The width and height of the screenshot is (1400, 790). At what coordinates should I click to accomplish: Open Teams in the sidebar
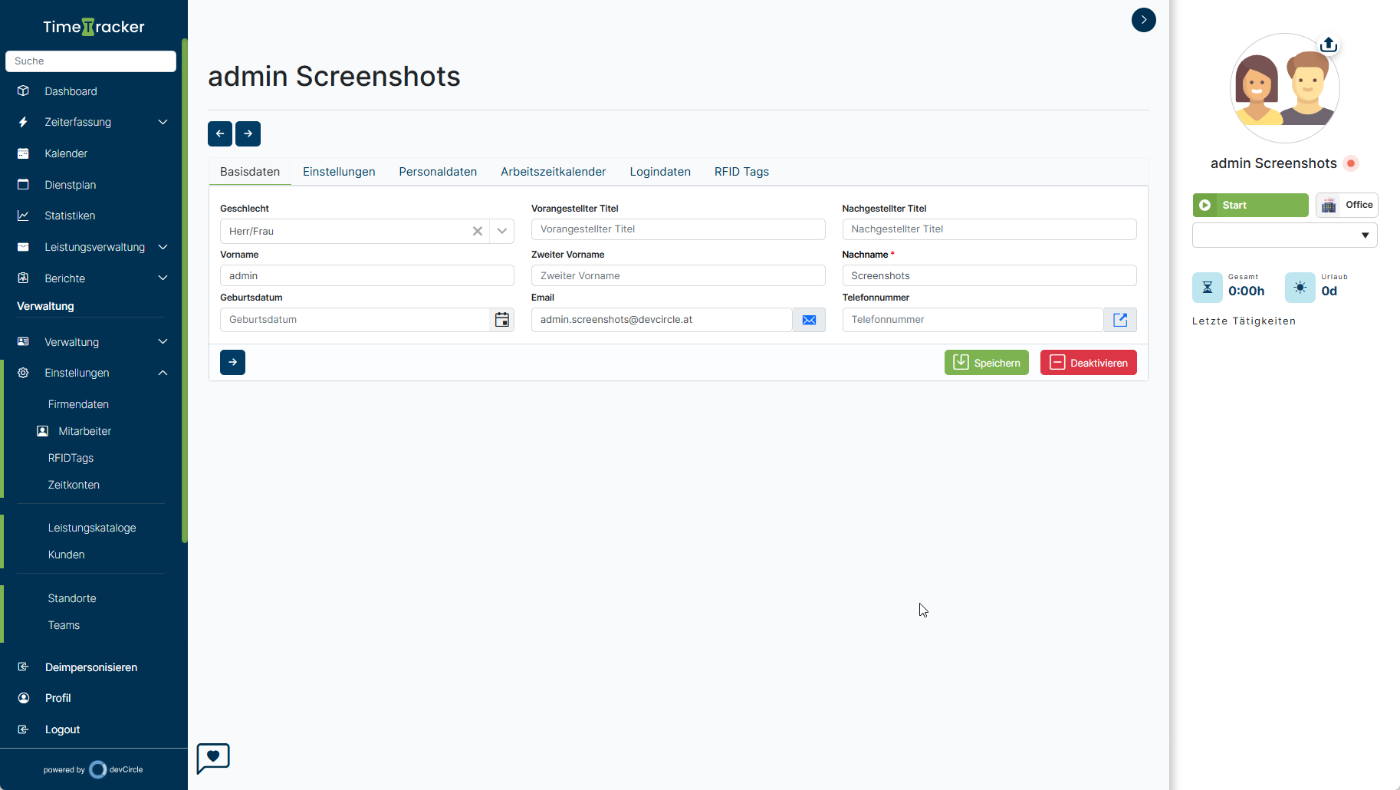[64, 625]
